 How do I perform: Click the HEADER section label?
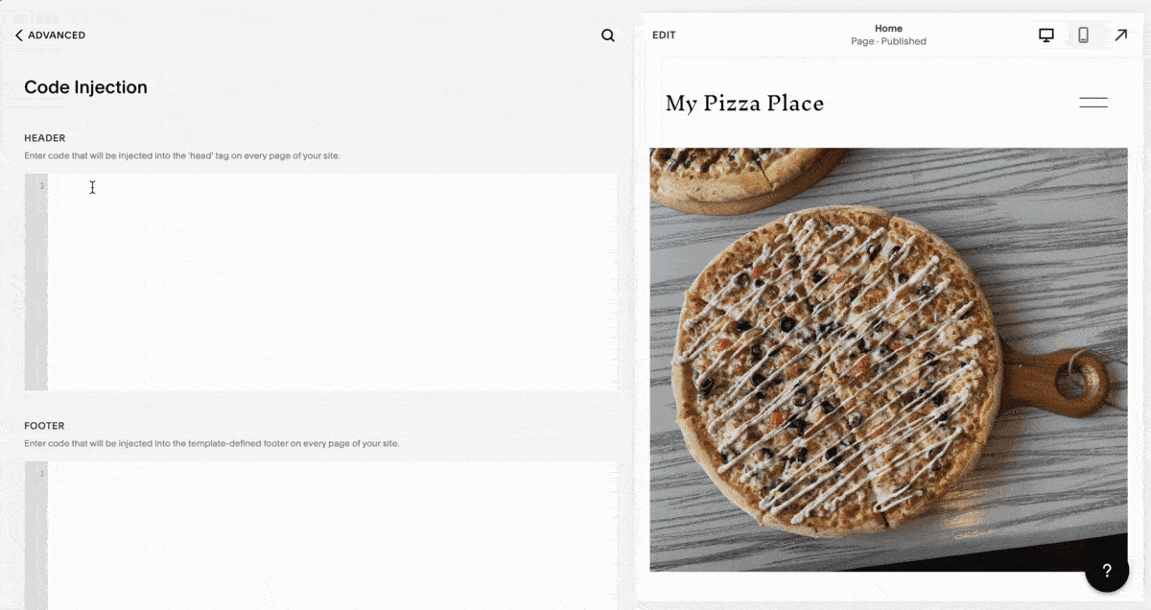coord(45,138)
